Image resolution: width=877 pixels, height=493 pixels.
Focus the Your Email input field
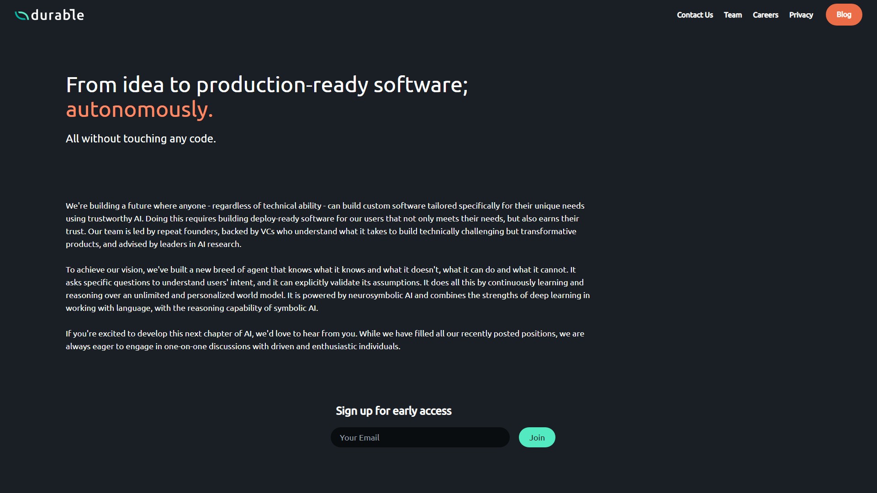pyautogui.click(x=419, y=437)
